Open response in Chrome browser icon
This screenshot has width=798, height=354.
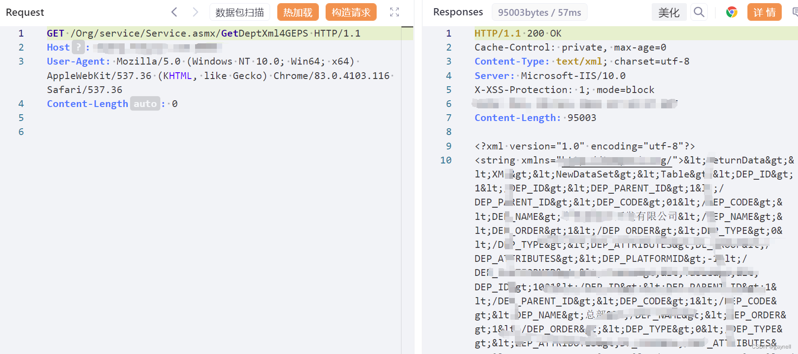pos(732,12)
